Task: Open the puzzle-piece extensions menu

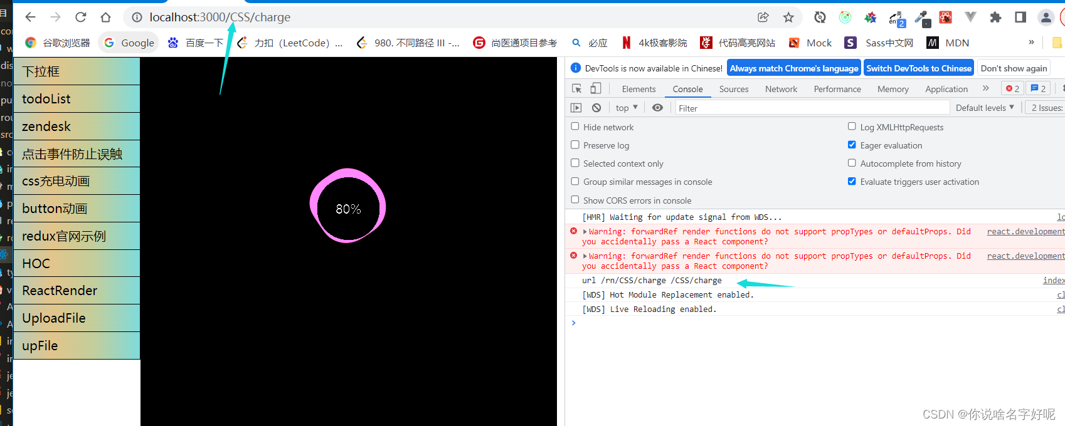Action: pyautogui.click(x=995, y=18)
